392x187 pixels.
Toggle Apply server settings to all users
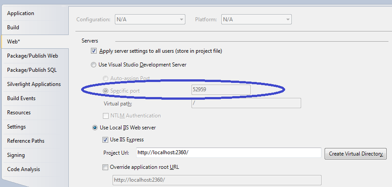[94, 51]
